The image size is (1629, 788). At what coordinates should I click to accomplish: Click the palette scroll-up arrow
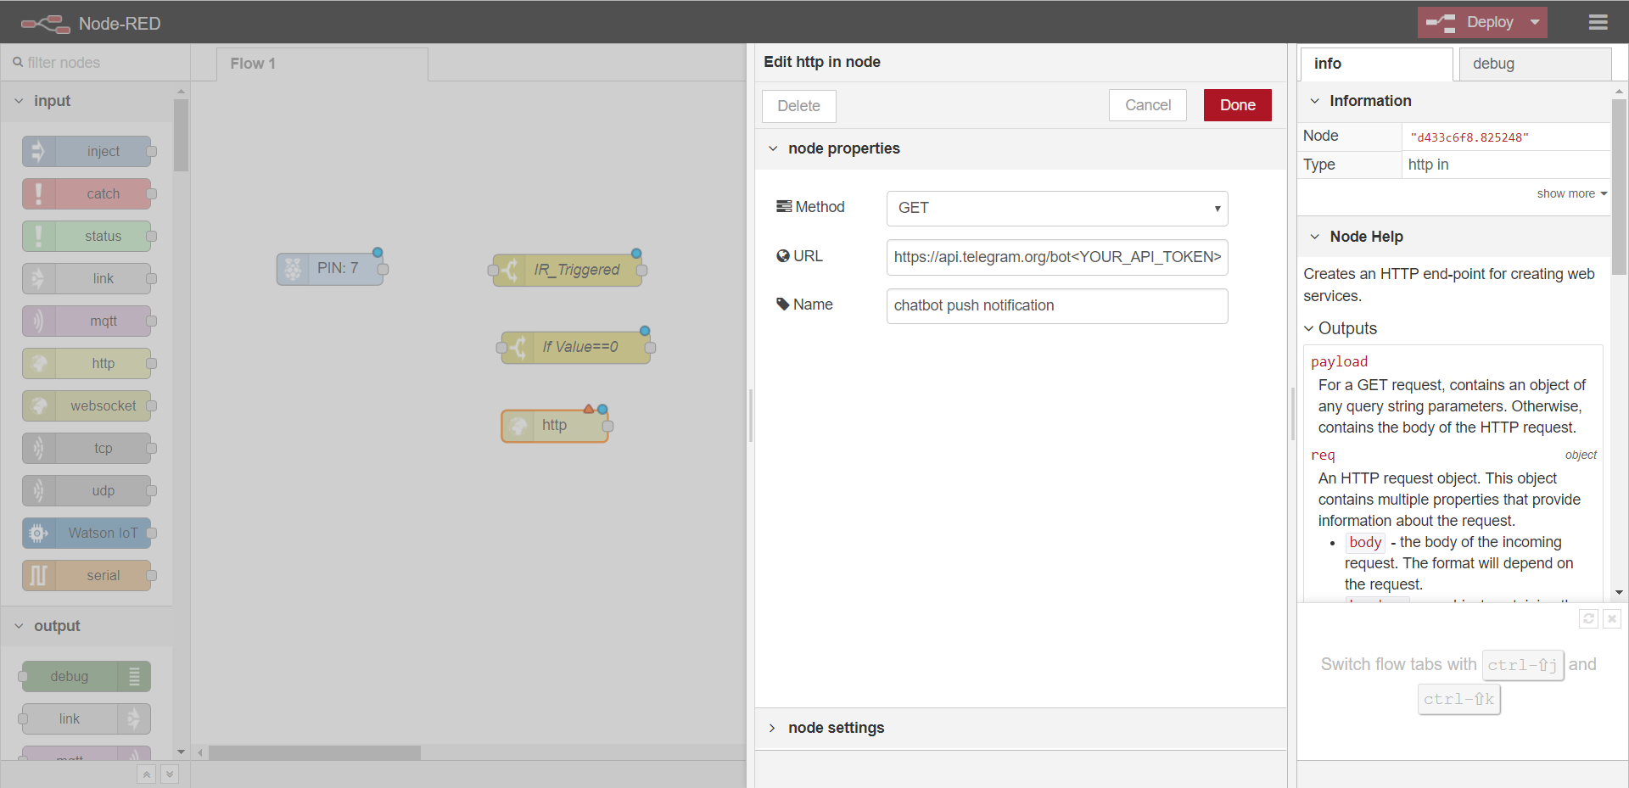point(181,91)
